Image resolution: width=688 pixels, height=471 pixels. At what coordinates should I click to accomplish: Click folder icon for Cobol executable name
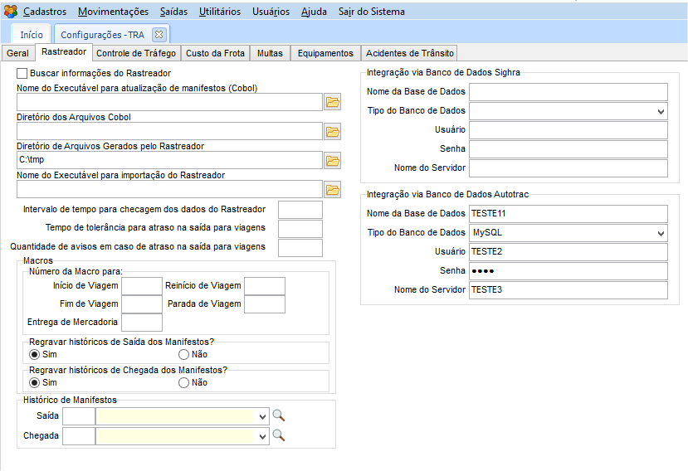[x=333, y=102]
